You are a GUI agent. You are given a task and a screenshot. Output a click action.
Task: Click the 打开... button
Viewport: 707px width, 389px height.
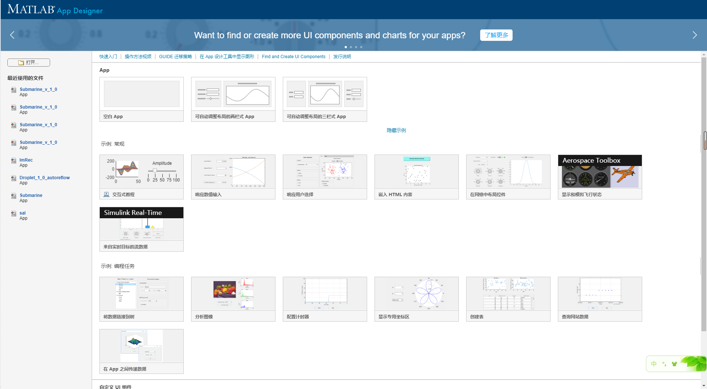pos(29,63)
